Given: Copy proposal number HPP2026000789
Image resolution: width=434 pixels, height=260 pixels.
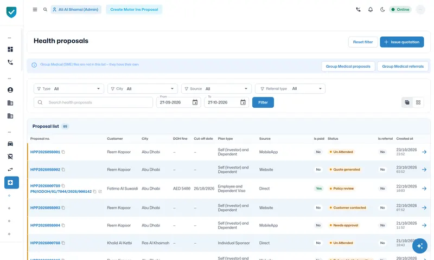Looking at the screenshot, I should click(x=63, y=186).
